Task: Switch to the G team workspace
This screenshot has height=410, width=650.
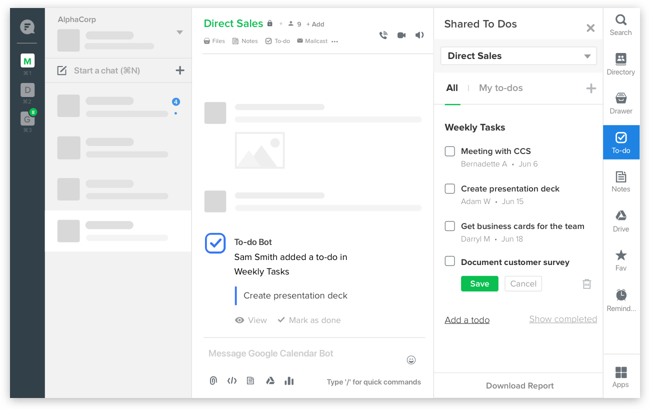Action: [27, 118]
